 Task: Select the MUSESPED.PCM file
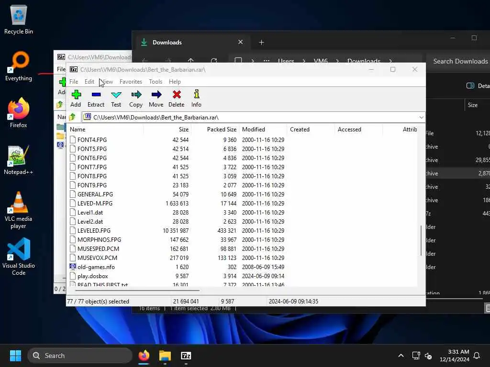(98, 248)
